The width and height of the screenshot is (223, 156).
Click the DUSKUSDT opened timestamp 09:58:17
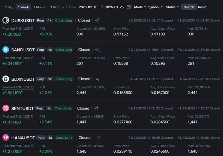point(150,20)
